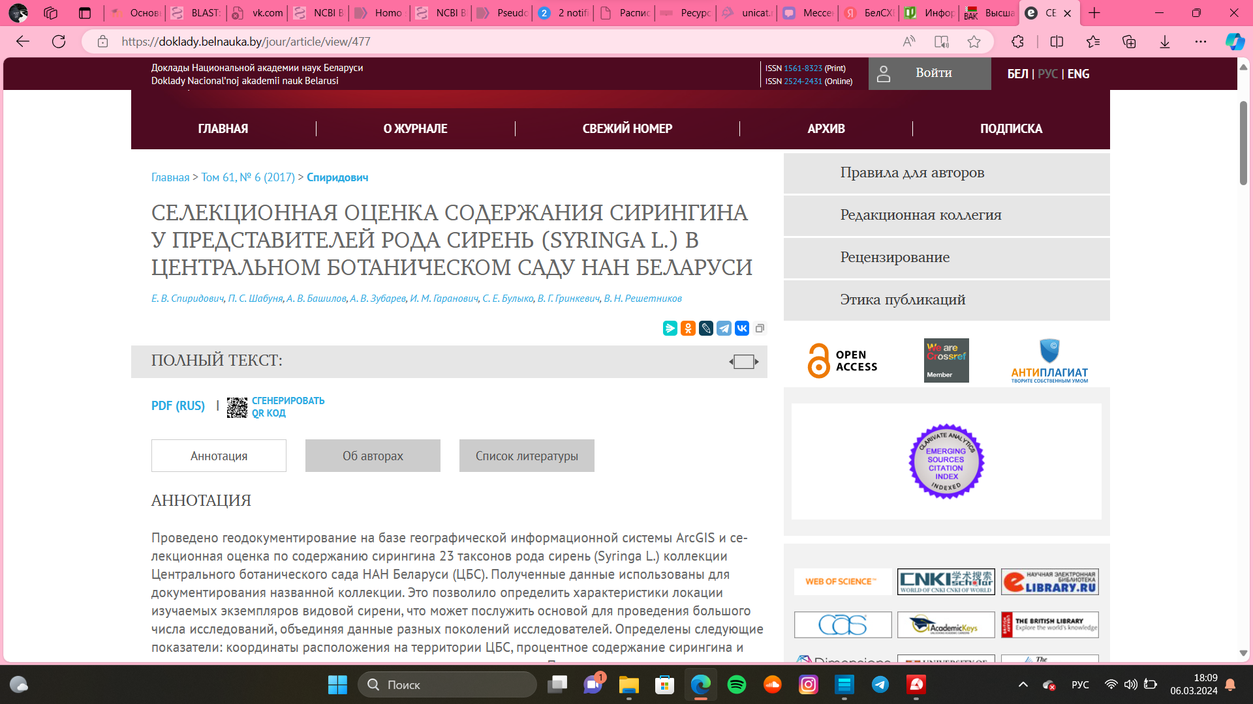Open the tab actions menu icon
The height and width of the screenshot is (704, 1253).
coord(85,13)
